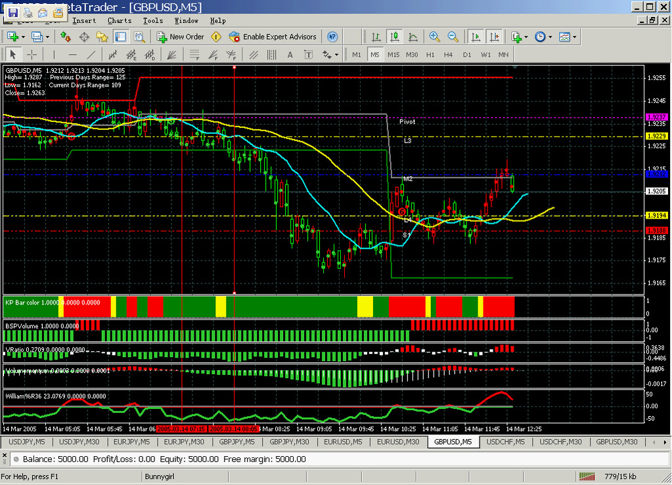Screen dimensions: 672x485
Task: Click the New Chart icon
Action: point(12,37)
